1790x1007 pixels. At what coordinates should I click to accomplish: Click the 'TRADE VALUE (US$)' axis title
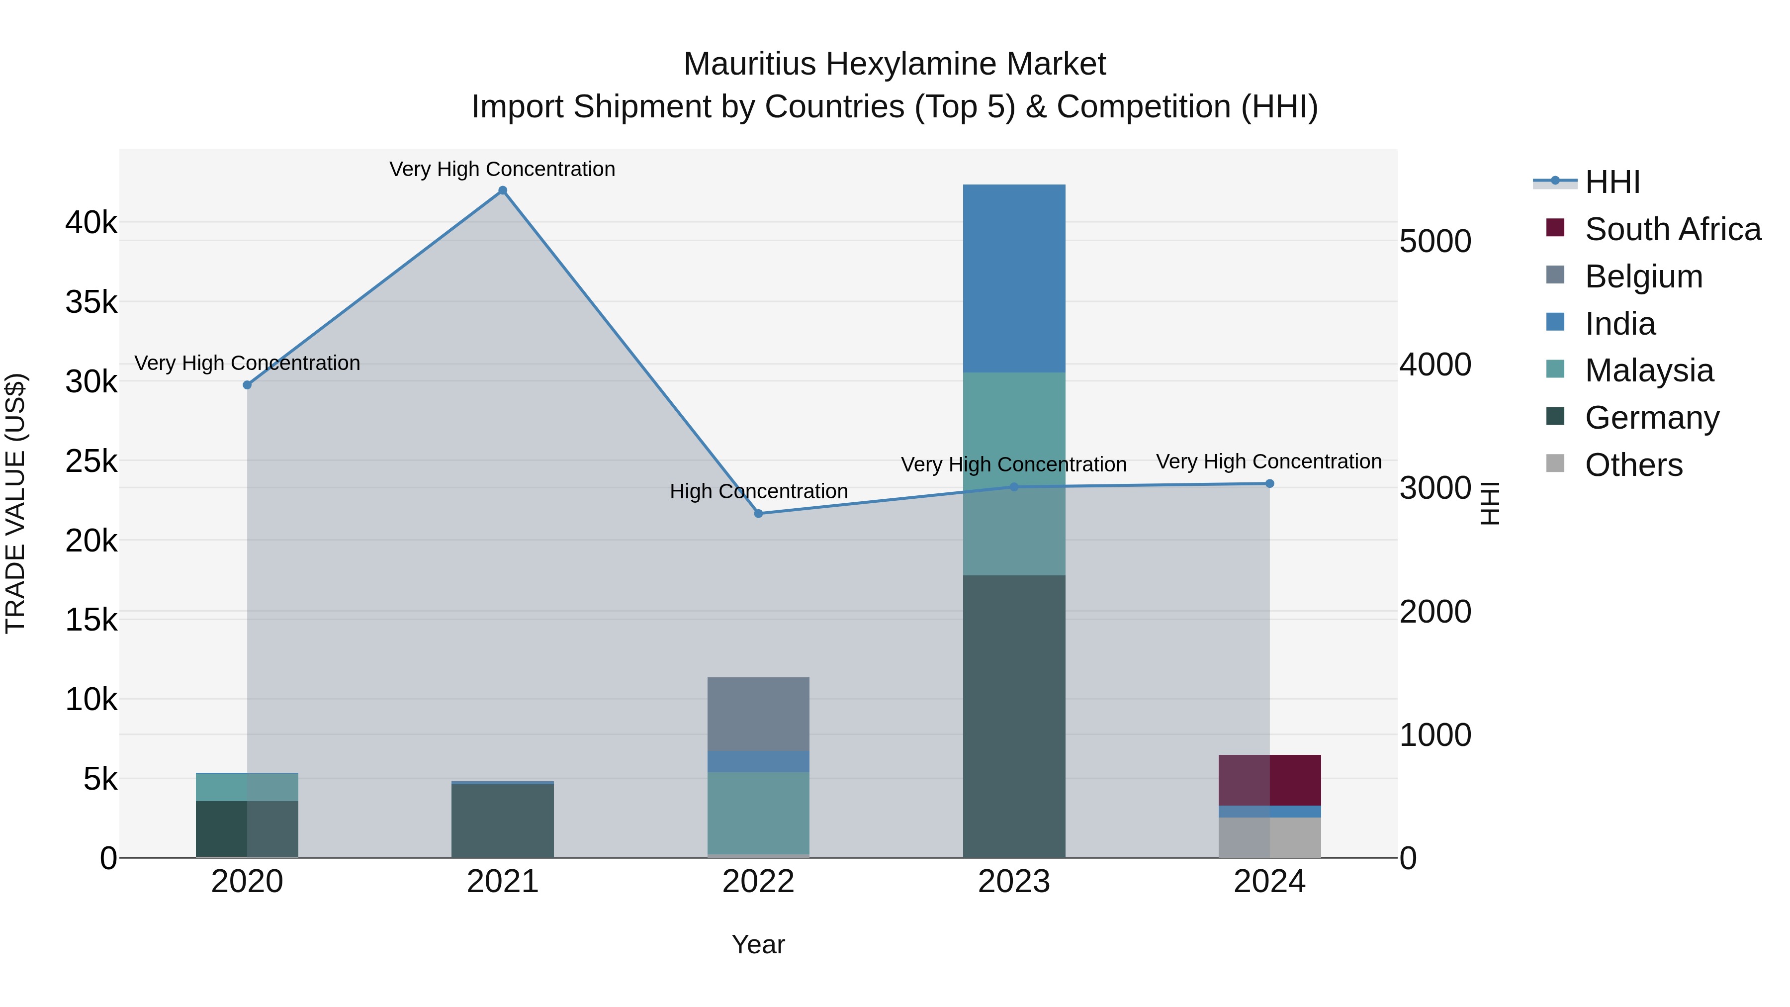pyautogui.click(x=16, y=503)
